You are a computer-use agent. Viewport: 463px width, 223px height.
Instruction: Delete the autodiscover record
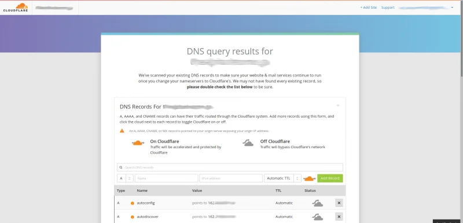(x=339, y=217)
